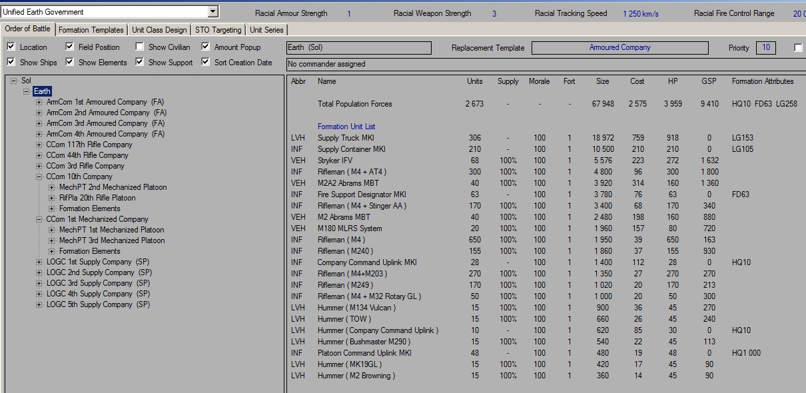Enable the Show Civilian checkbox

tap(139, 47)
